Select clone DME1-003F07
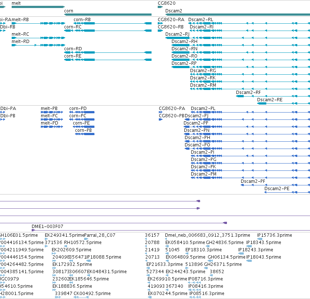The height and width of the screenshot is (299, 310). click(x=171, y=230)
